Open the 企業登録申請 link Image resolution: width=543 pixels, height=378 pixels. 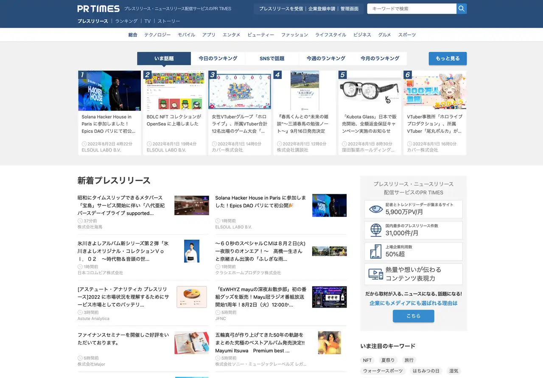pyautogui.click(x=322, y=8)
